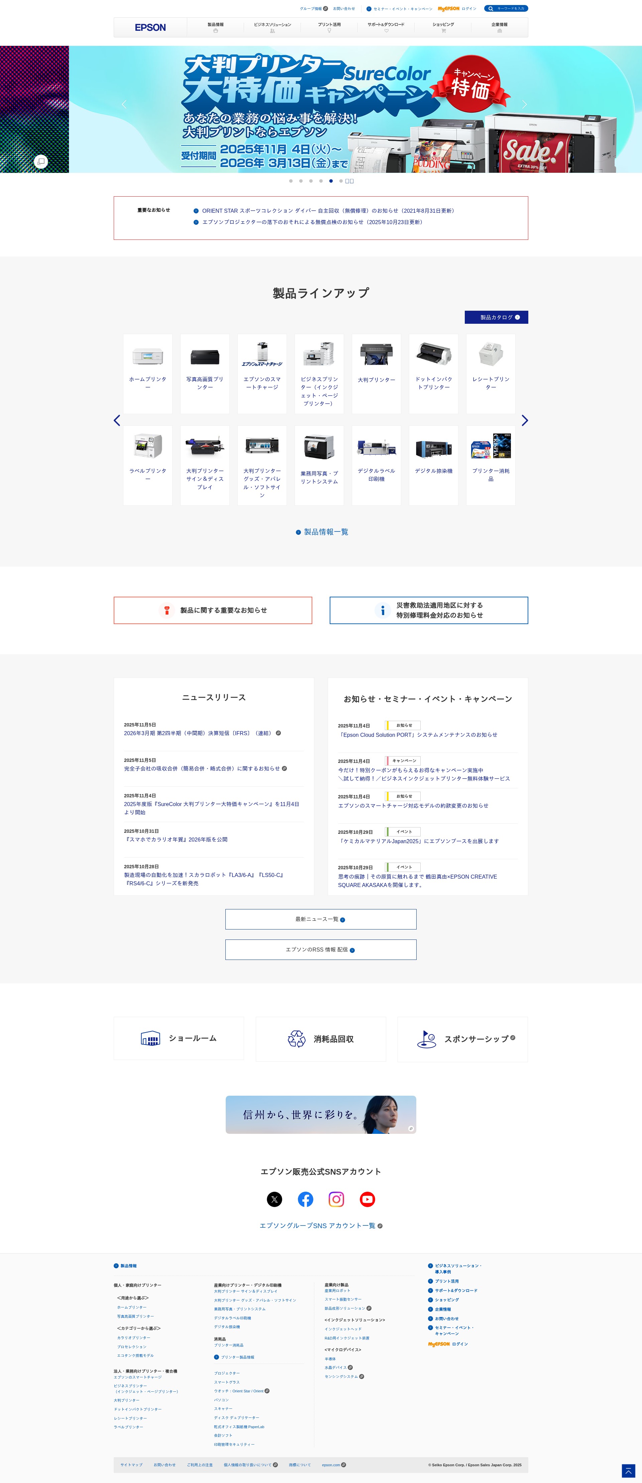Open the Facebook account icon

point(305,1199)
